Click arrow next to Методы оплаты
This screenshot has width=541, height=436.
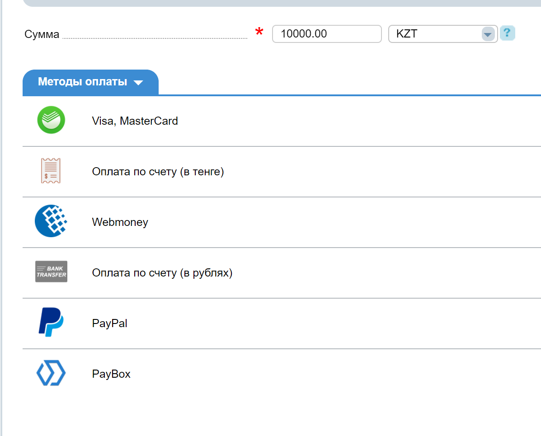138,82
